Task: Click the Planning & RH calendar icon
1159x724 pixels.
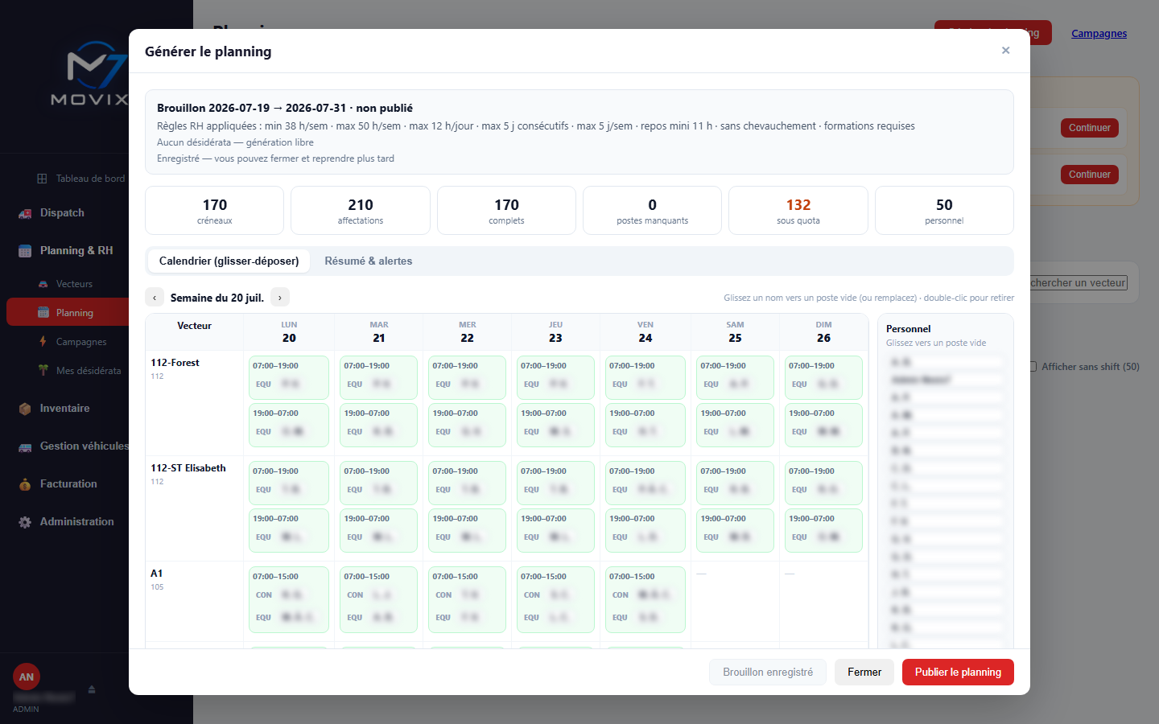Action: click(x=25, y=251)
